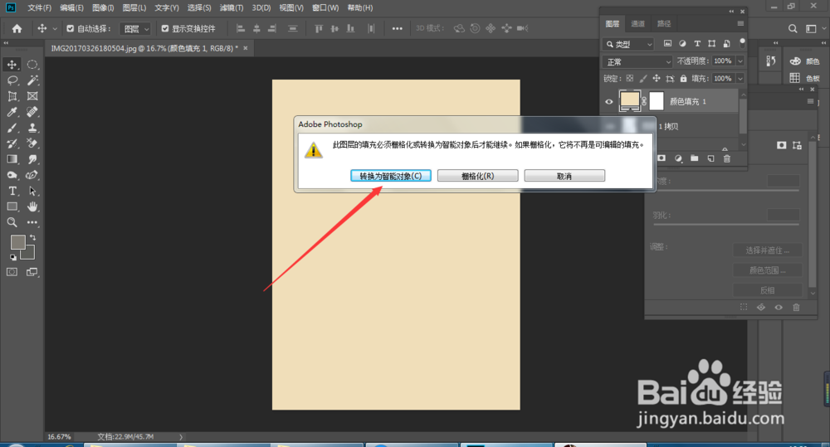Open the 图像(I) menu
The width and height of the screenshot is (830, 447).
coord(103,8)
